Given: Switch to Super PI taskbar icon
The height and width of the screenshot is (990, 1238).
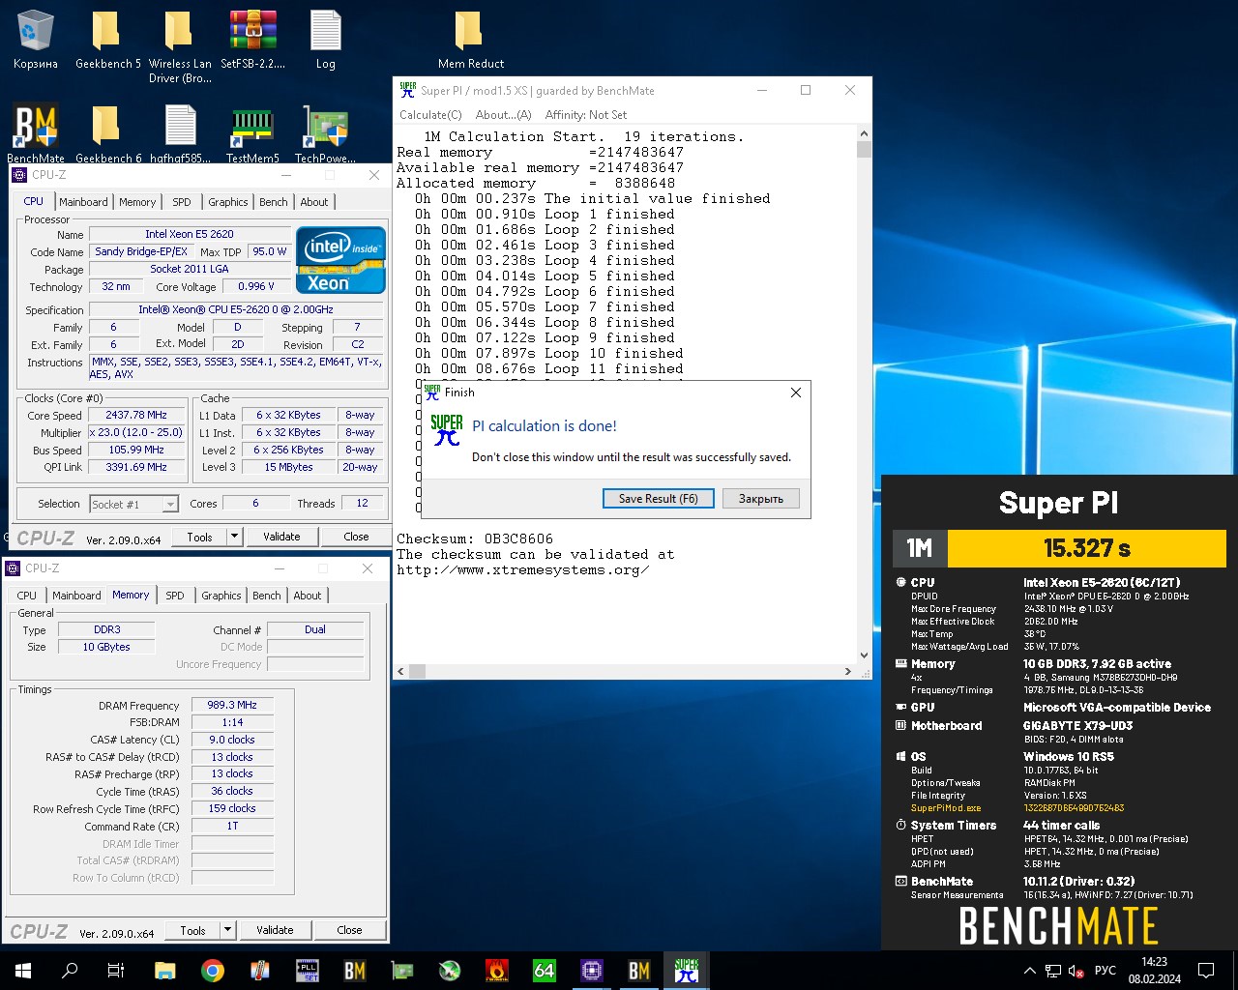Looking at the screenshot, I should click(686, 971).
